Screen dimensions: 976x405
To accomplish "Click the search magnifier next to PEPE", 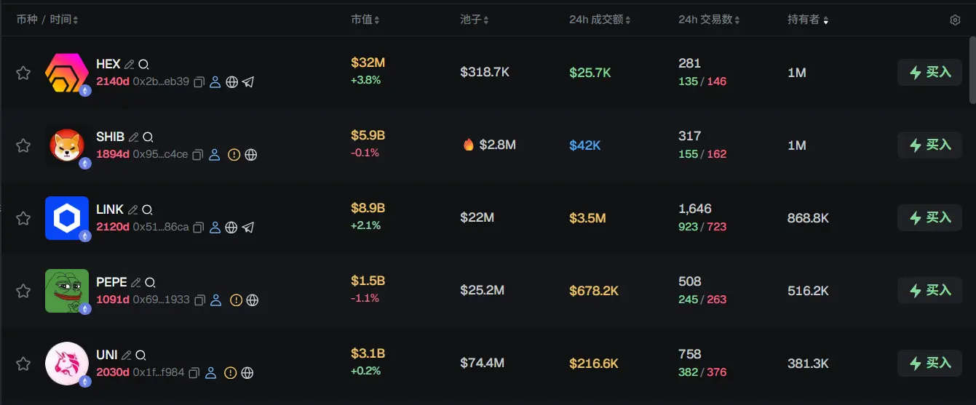I will point(150,282).
